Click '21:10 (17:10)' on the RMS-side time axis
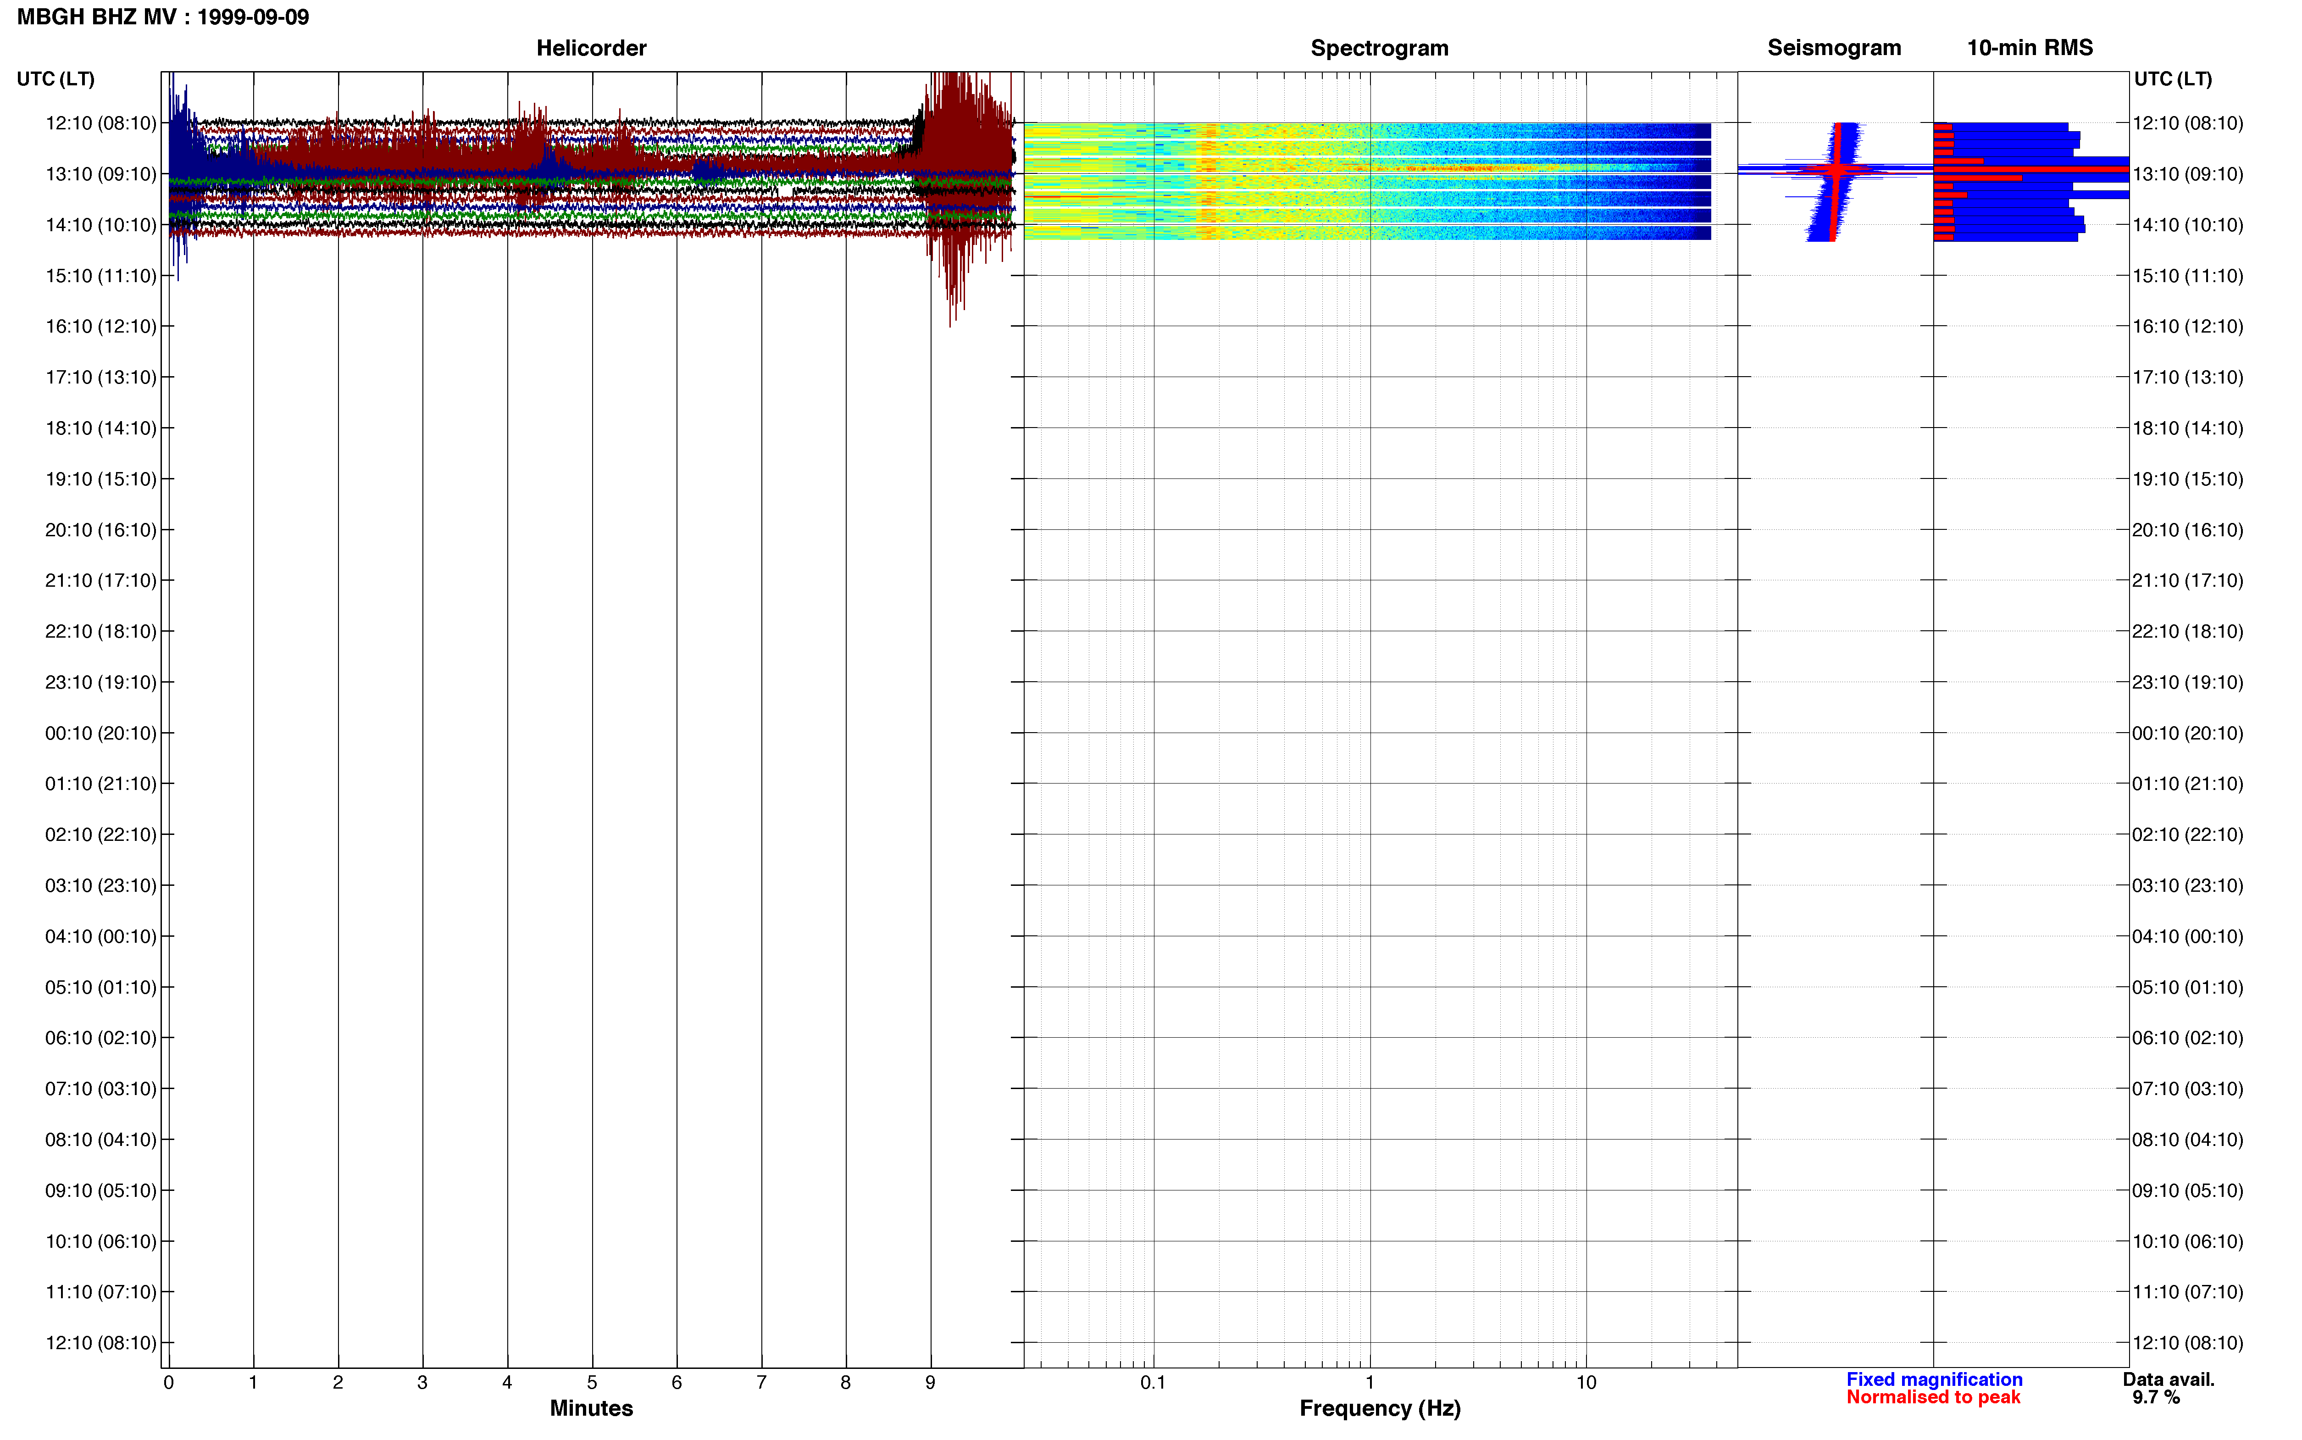The image size is (2302, 1440). coord(2188,580)
